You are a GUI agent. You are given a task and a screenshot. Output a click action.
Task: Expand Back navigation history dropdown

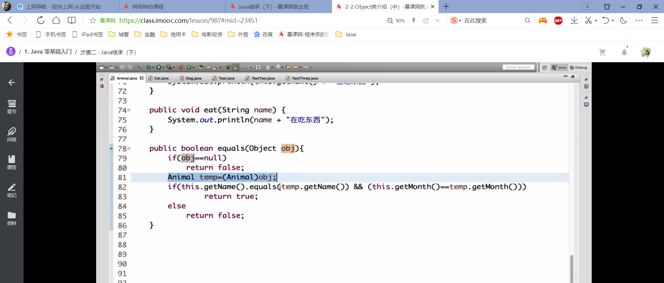point(300,67)
